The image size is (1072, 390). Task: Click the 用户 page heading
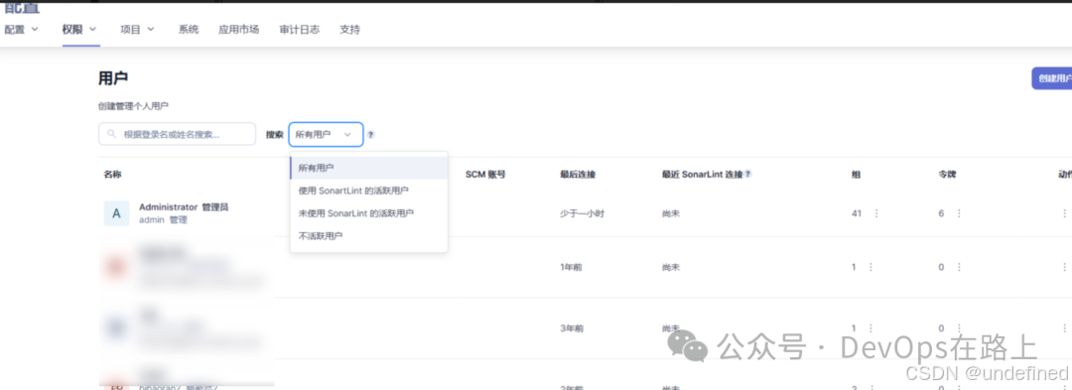(x=113, y=78)
